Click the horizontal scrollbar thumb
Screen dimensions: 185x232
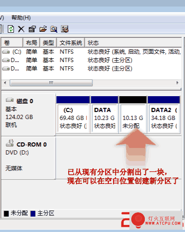[x=51, y=83]
